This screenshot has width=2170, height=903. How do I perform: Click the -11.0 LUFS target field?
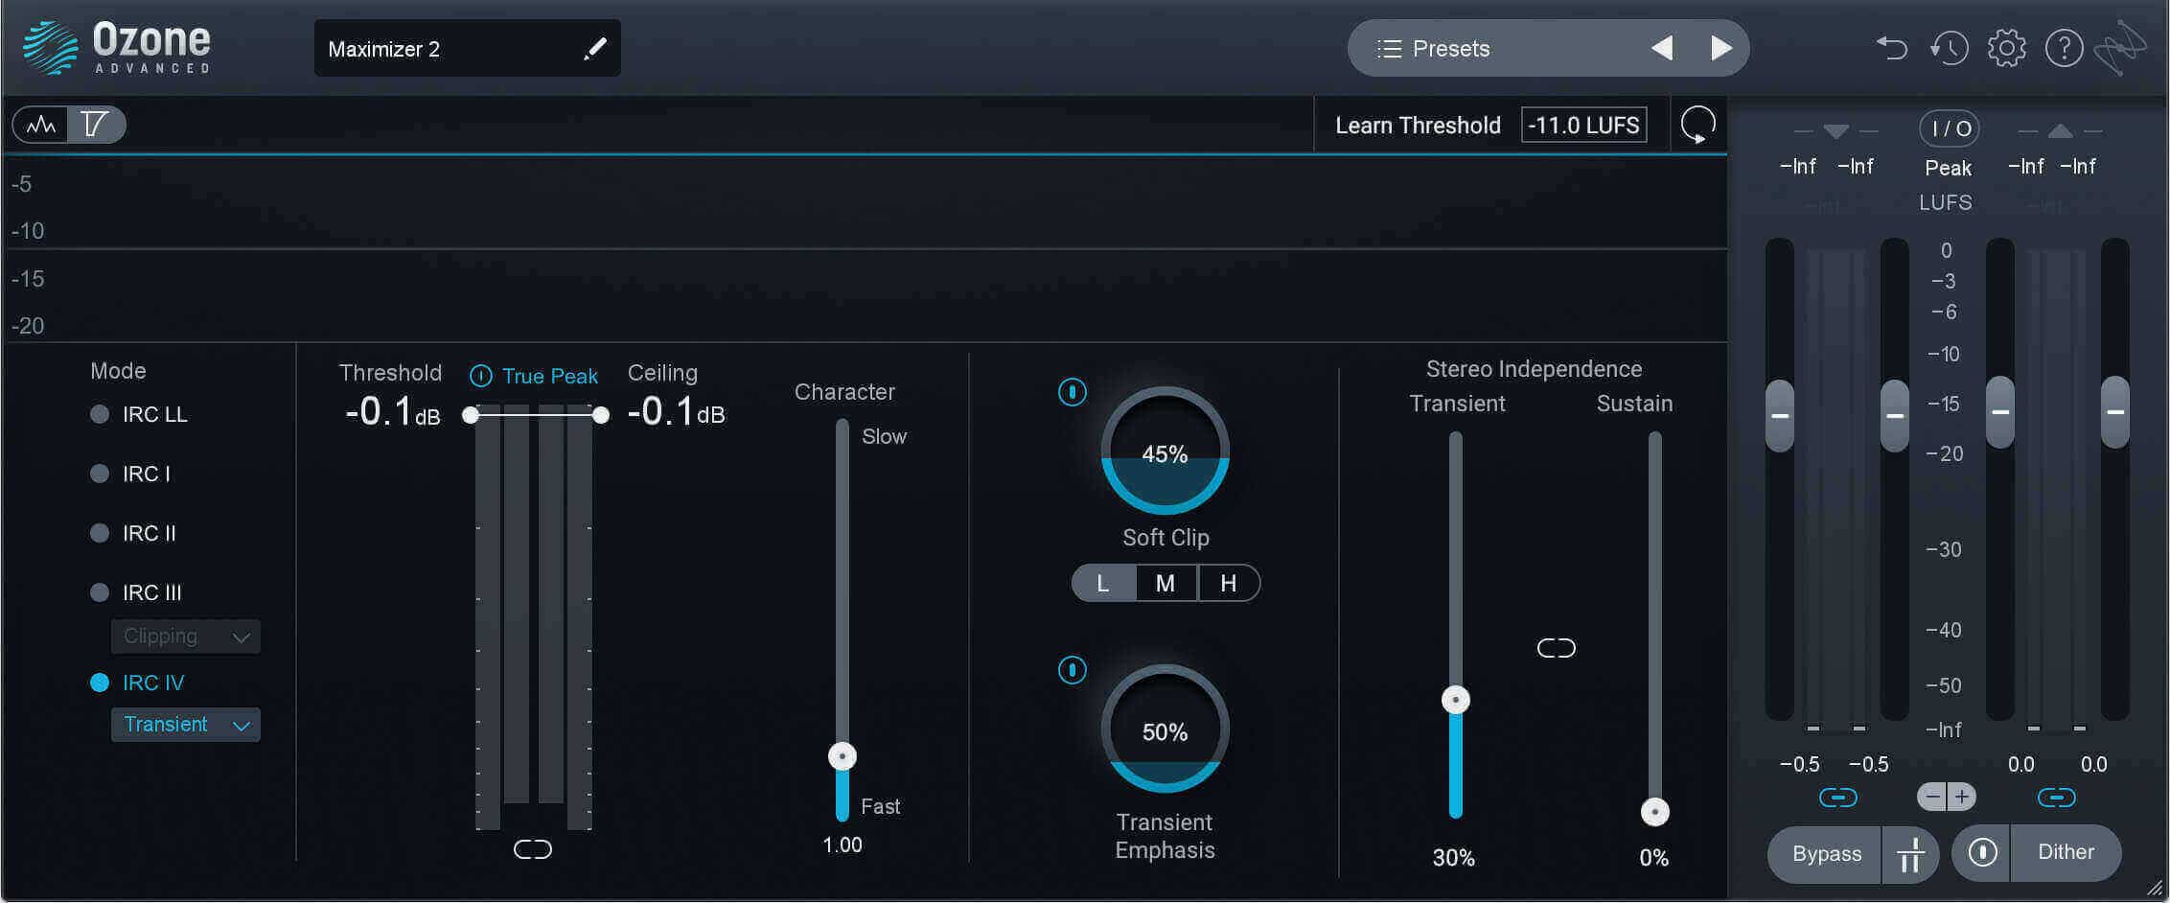[1583, 126]
